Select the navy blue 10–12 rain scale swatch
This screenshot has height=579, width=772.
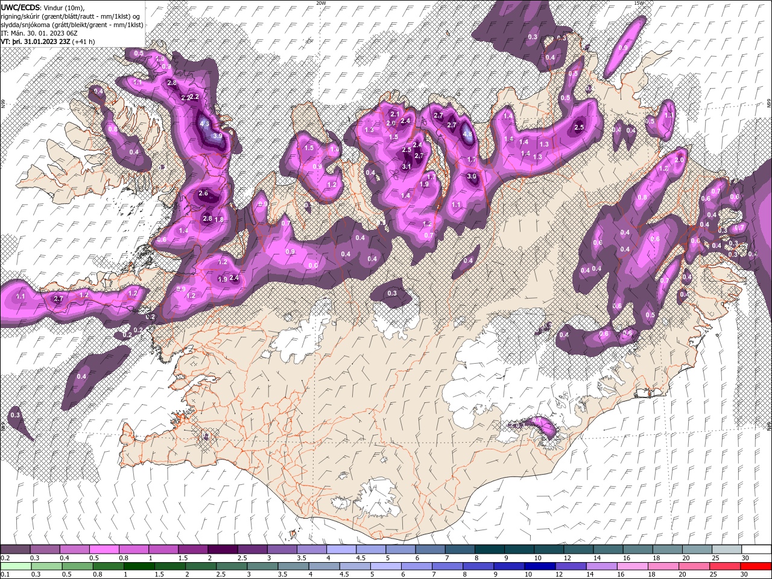tap(539, 566)
